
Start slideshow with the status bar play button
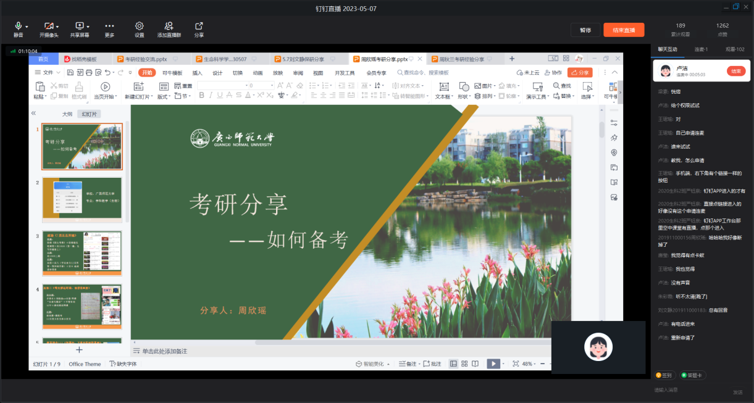[493, 364]
